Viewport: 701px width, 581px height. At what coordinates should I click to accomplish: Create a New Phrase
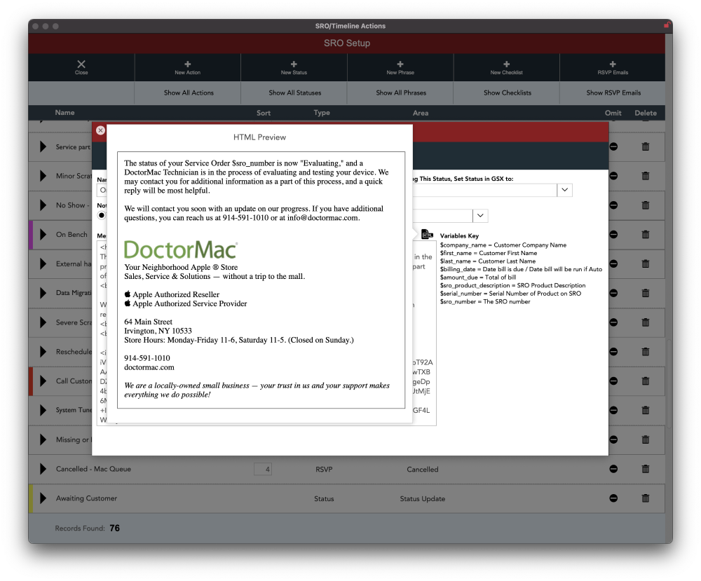[400, 64]
